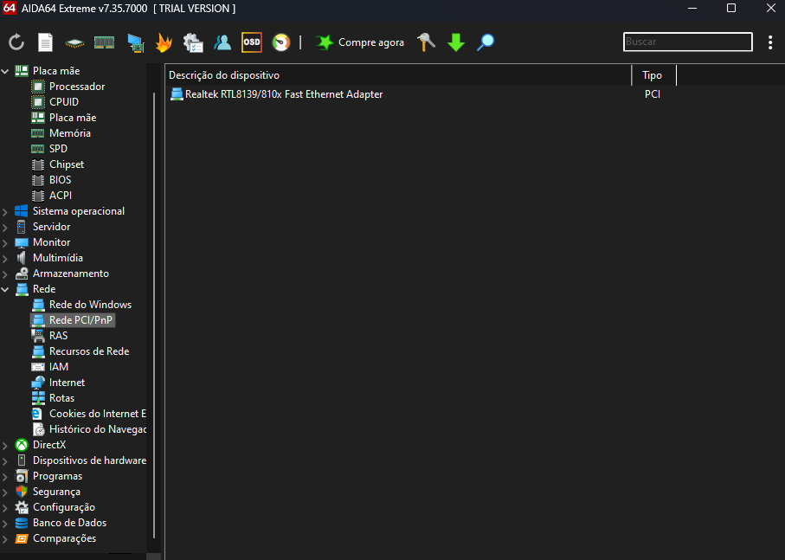Click the PCI type cell
The width and height of the screenshot is (785, 560).
(x=653, y=94)
